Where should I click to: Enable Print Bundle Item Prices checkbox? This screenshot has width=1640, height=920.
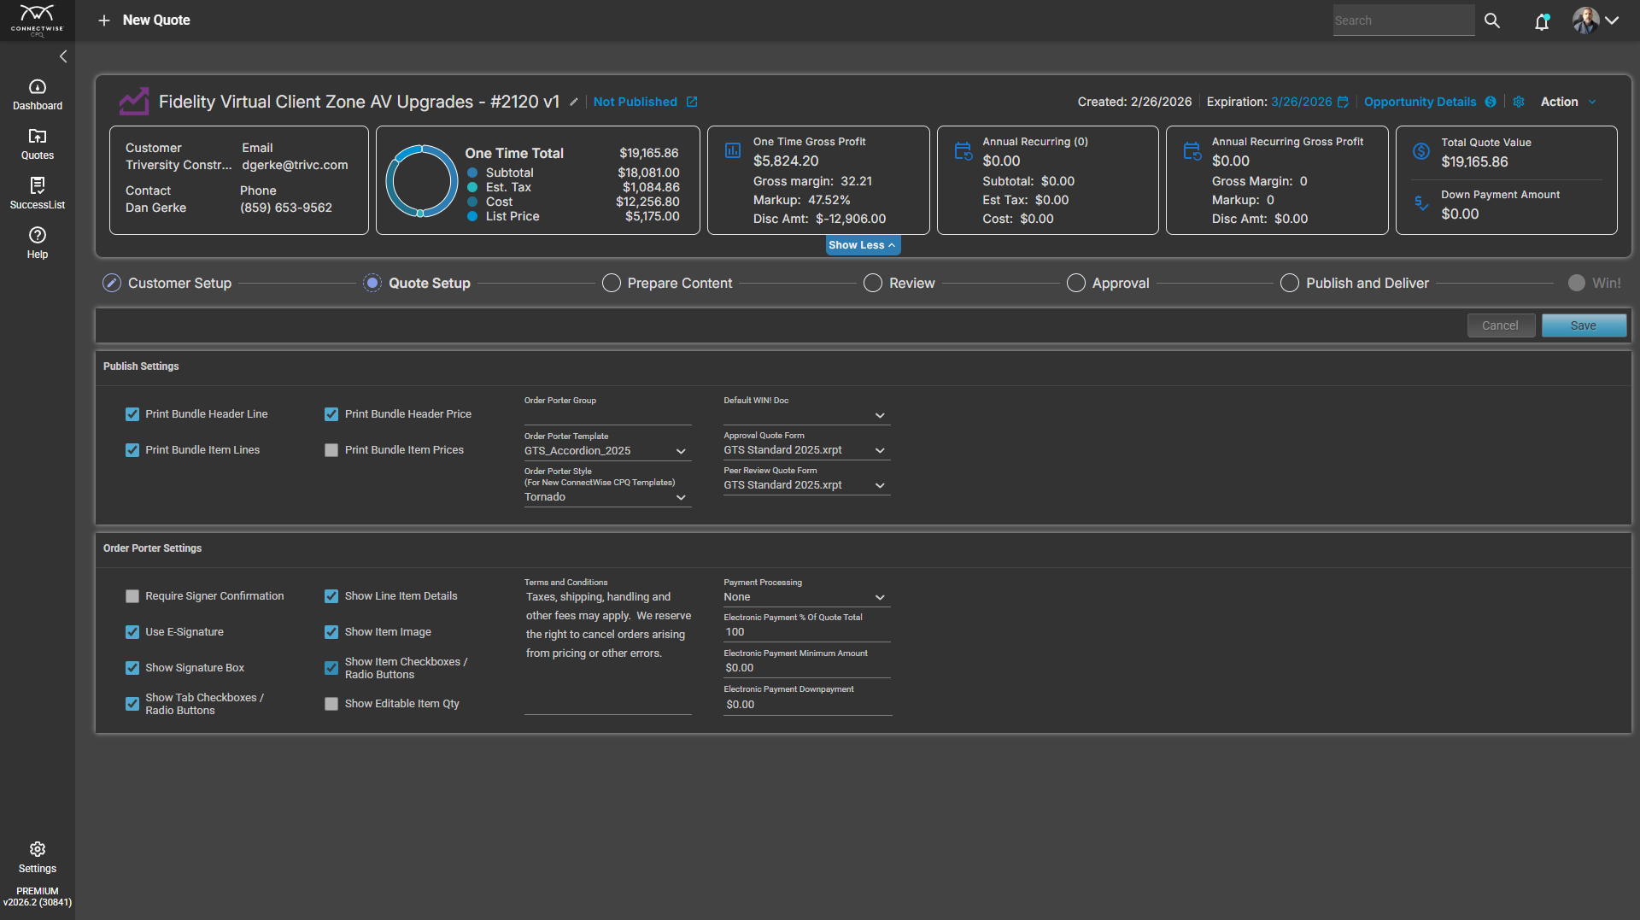331,450
